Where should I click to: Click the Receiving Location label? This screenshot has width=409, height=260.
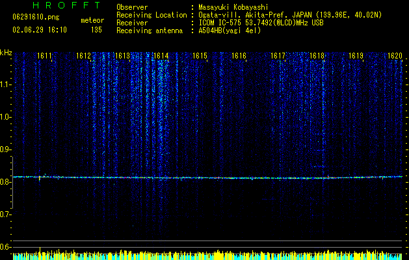click(152, 15)
